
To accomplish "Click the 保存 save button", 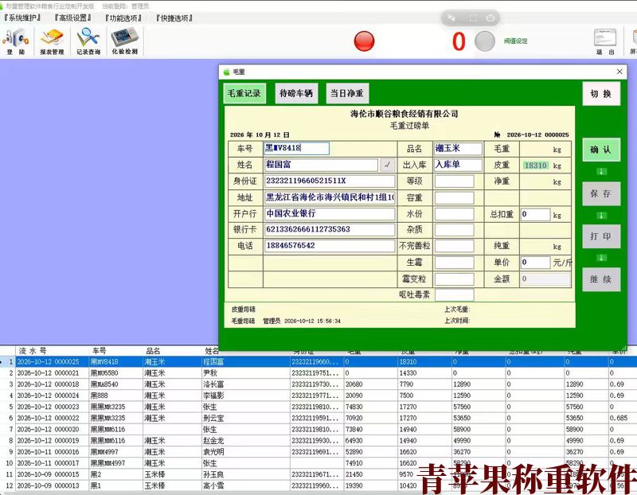I will (x=601, y=193).
